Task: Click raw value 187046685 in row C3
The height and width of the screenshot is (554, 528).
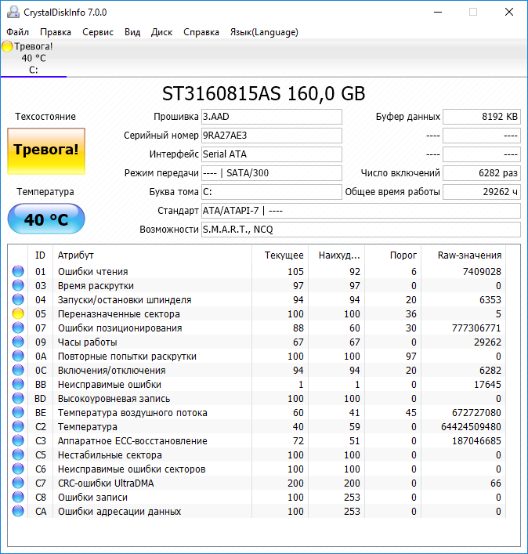Action: point(476,440)
